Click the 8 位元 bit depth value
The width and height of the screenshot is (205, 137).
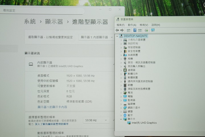pyautogui.click(x=71, y=91)
